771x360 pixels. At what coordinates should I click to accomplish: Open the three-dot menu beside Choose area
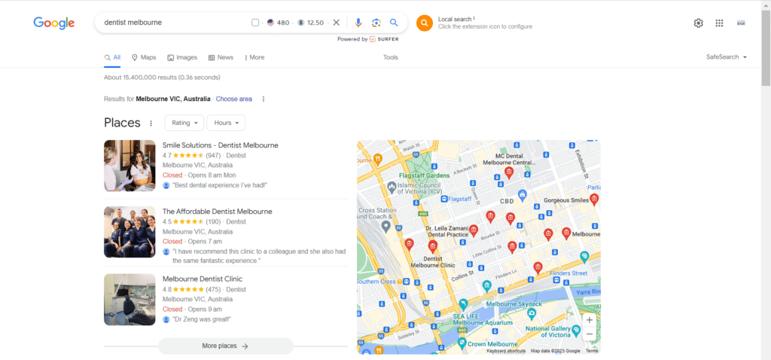pos(264,99)
